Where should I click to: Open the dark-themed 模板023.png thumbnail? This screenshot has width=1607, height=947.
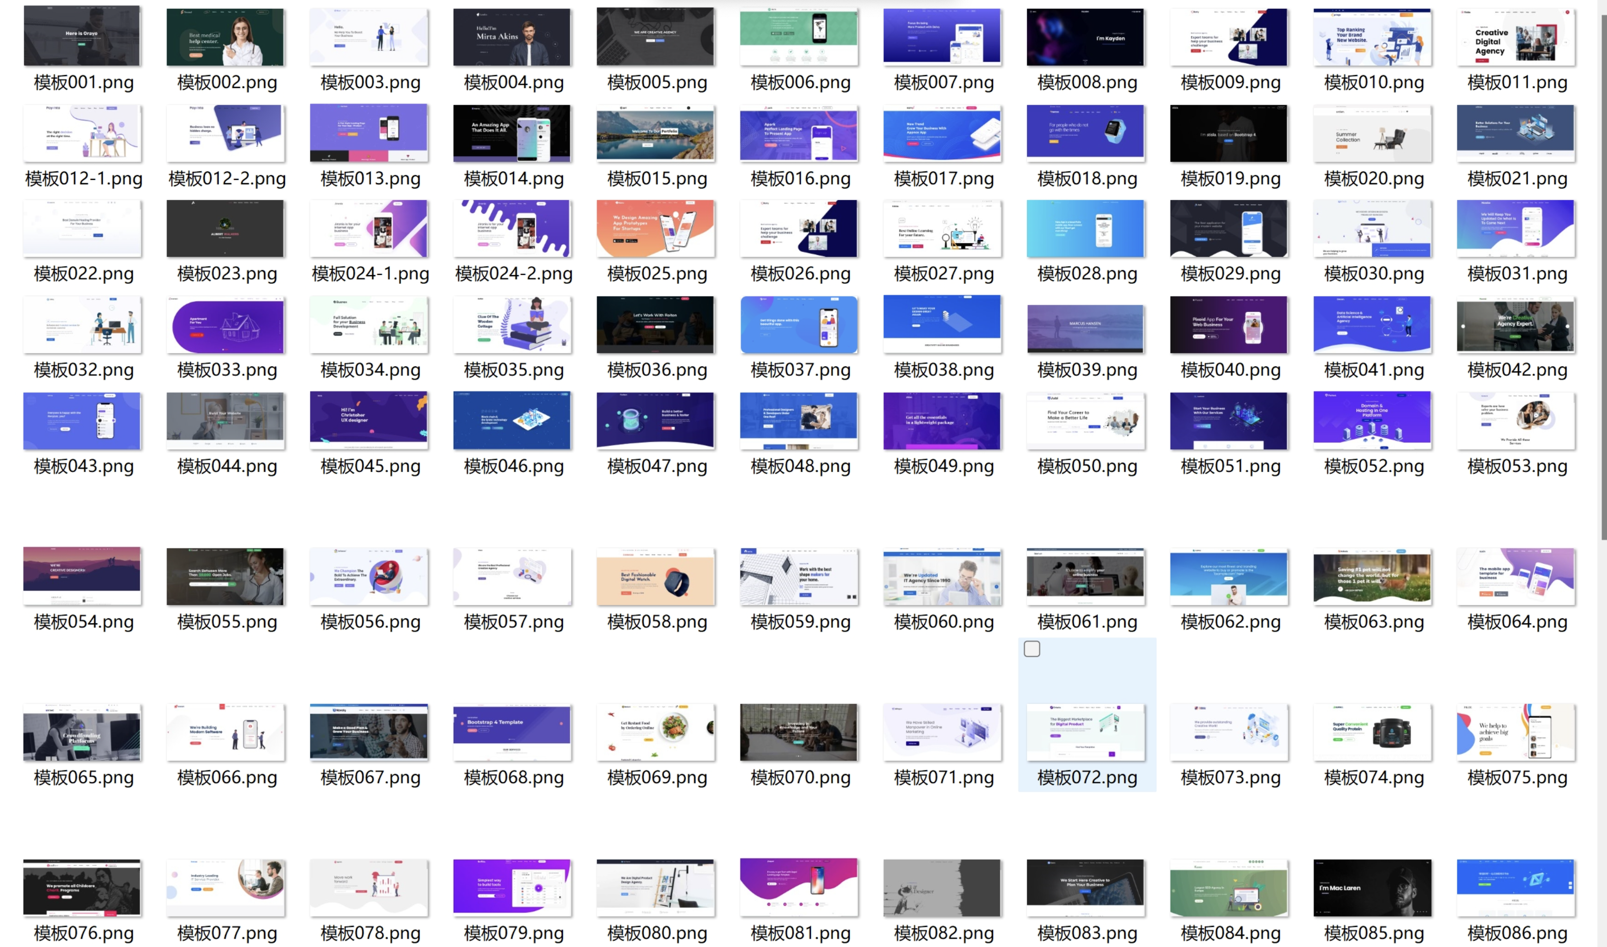coord(225,228)
